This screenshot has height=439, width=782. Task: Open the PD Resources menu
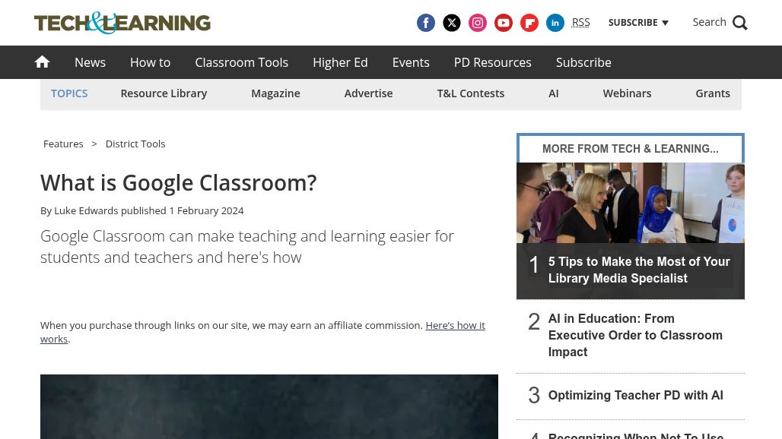[493, 62]
